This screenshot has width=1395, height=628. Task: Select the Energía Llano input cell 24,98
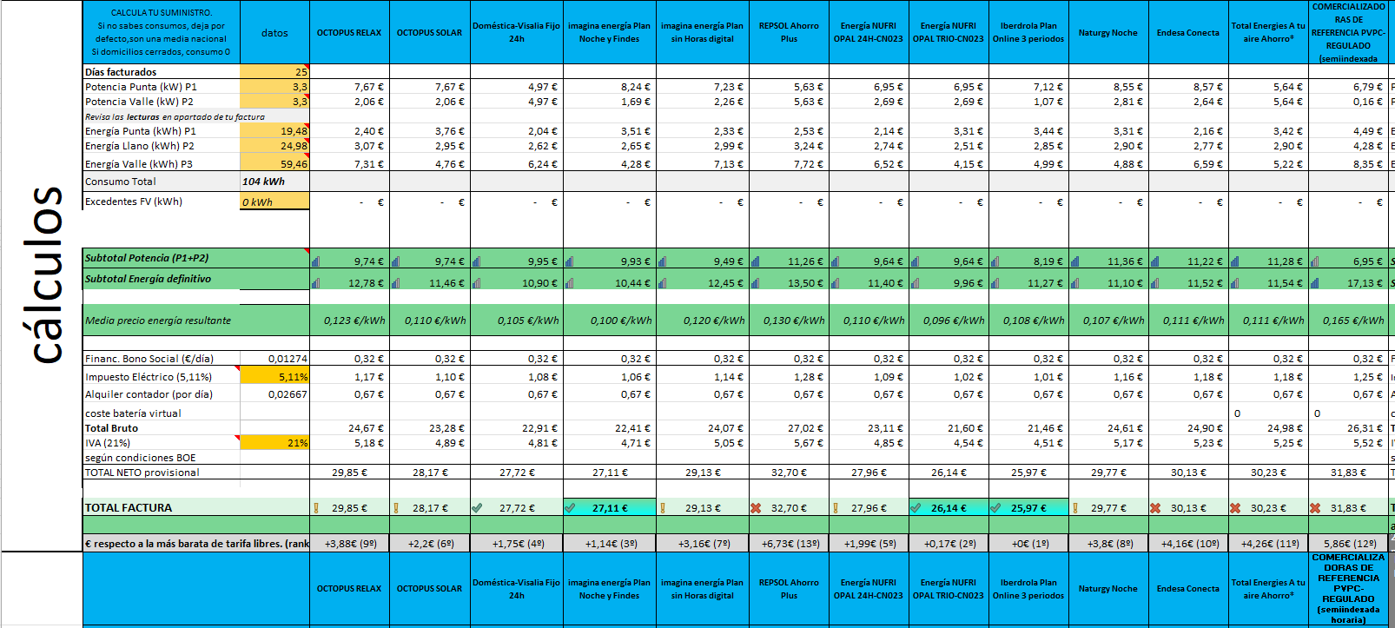click(x=274, y=146)
